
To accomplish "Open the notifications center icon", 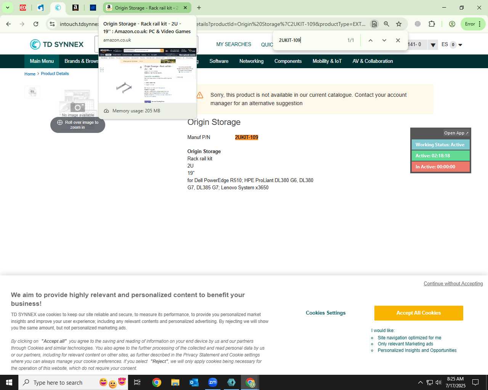I will [475, 382].
